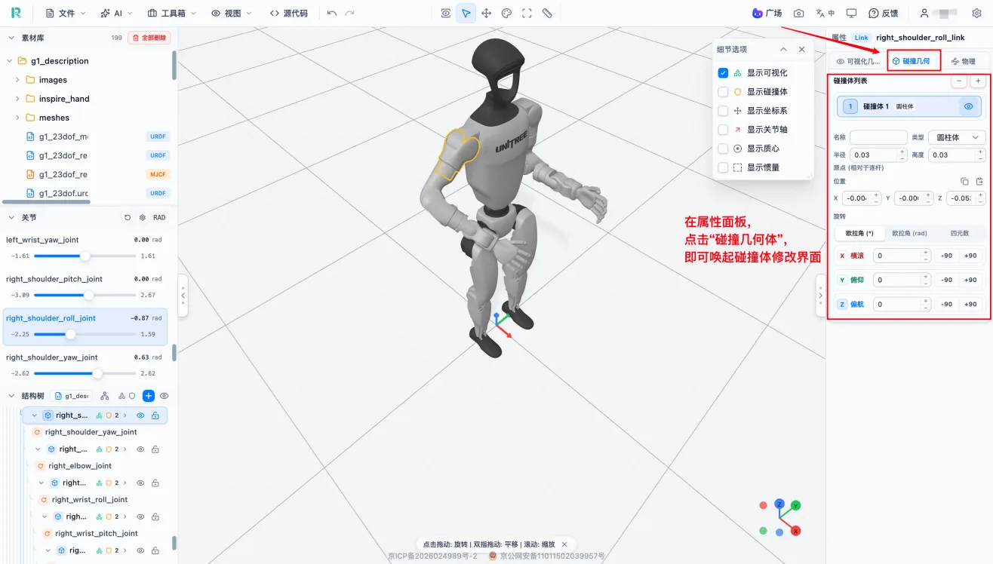This screenshot has width=993, height=564.
Task: Click the 反馈 button
Action: click(x=884, y=14)
